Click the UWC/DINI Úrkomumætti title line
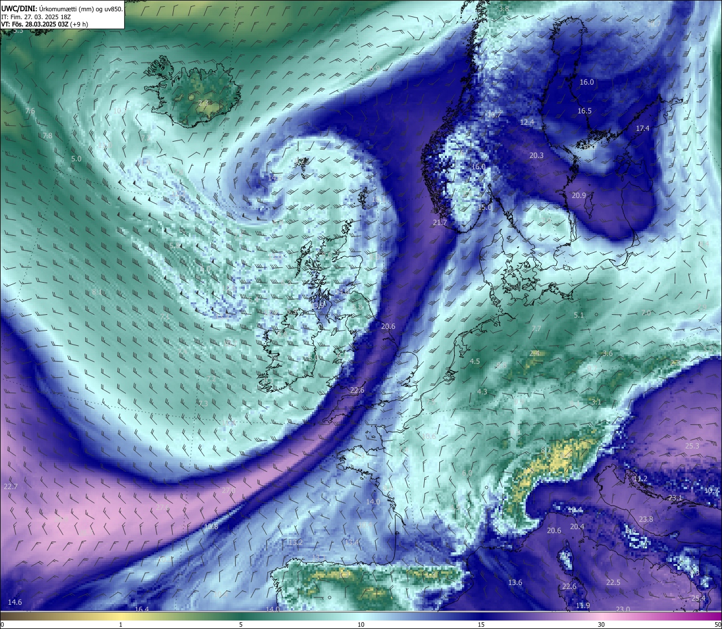Viewport: 722px width, 629px height. point(62,9)
